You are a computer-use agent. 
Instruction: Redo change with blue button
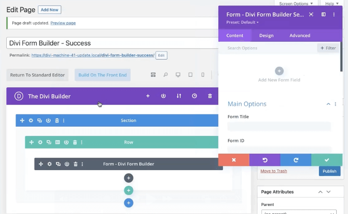pos(296,160)
